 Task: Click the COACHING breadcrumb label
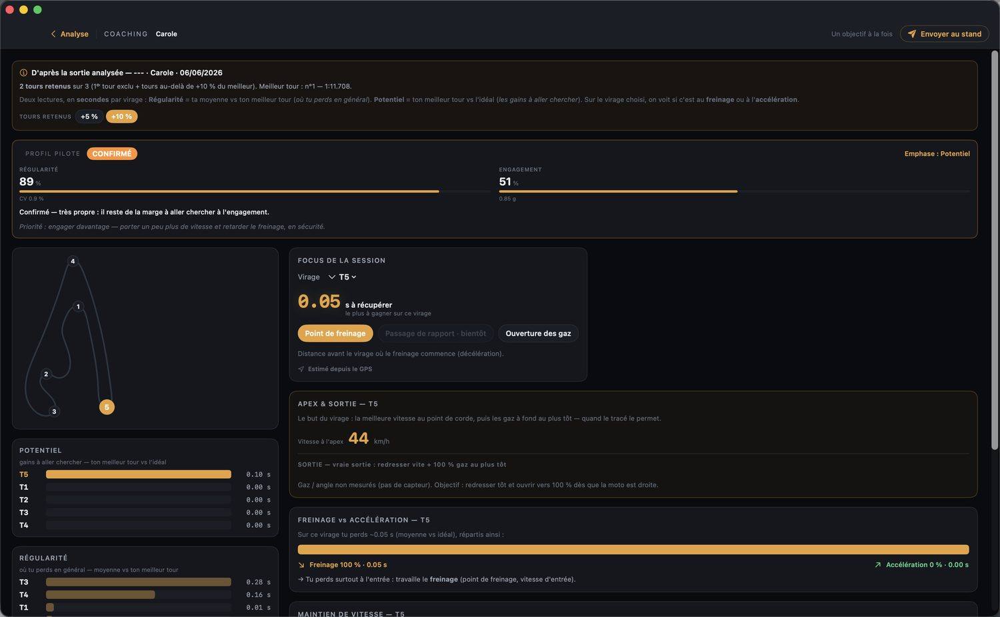click(126, 34)
